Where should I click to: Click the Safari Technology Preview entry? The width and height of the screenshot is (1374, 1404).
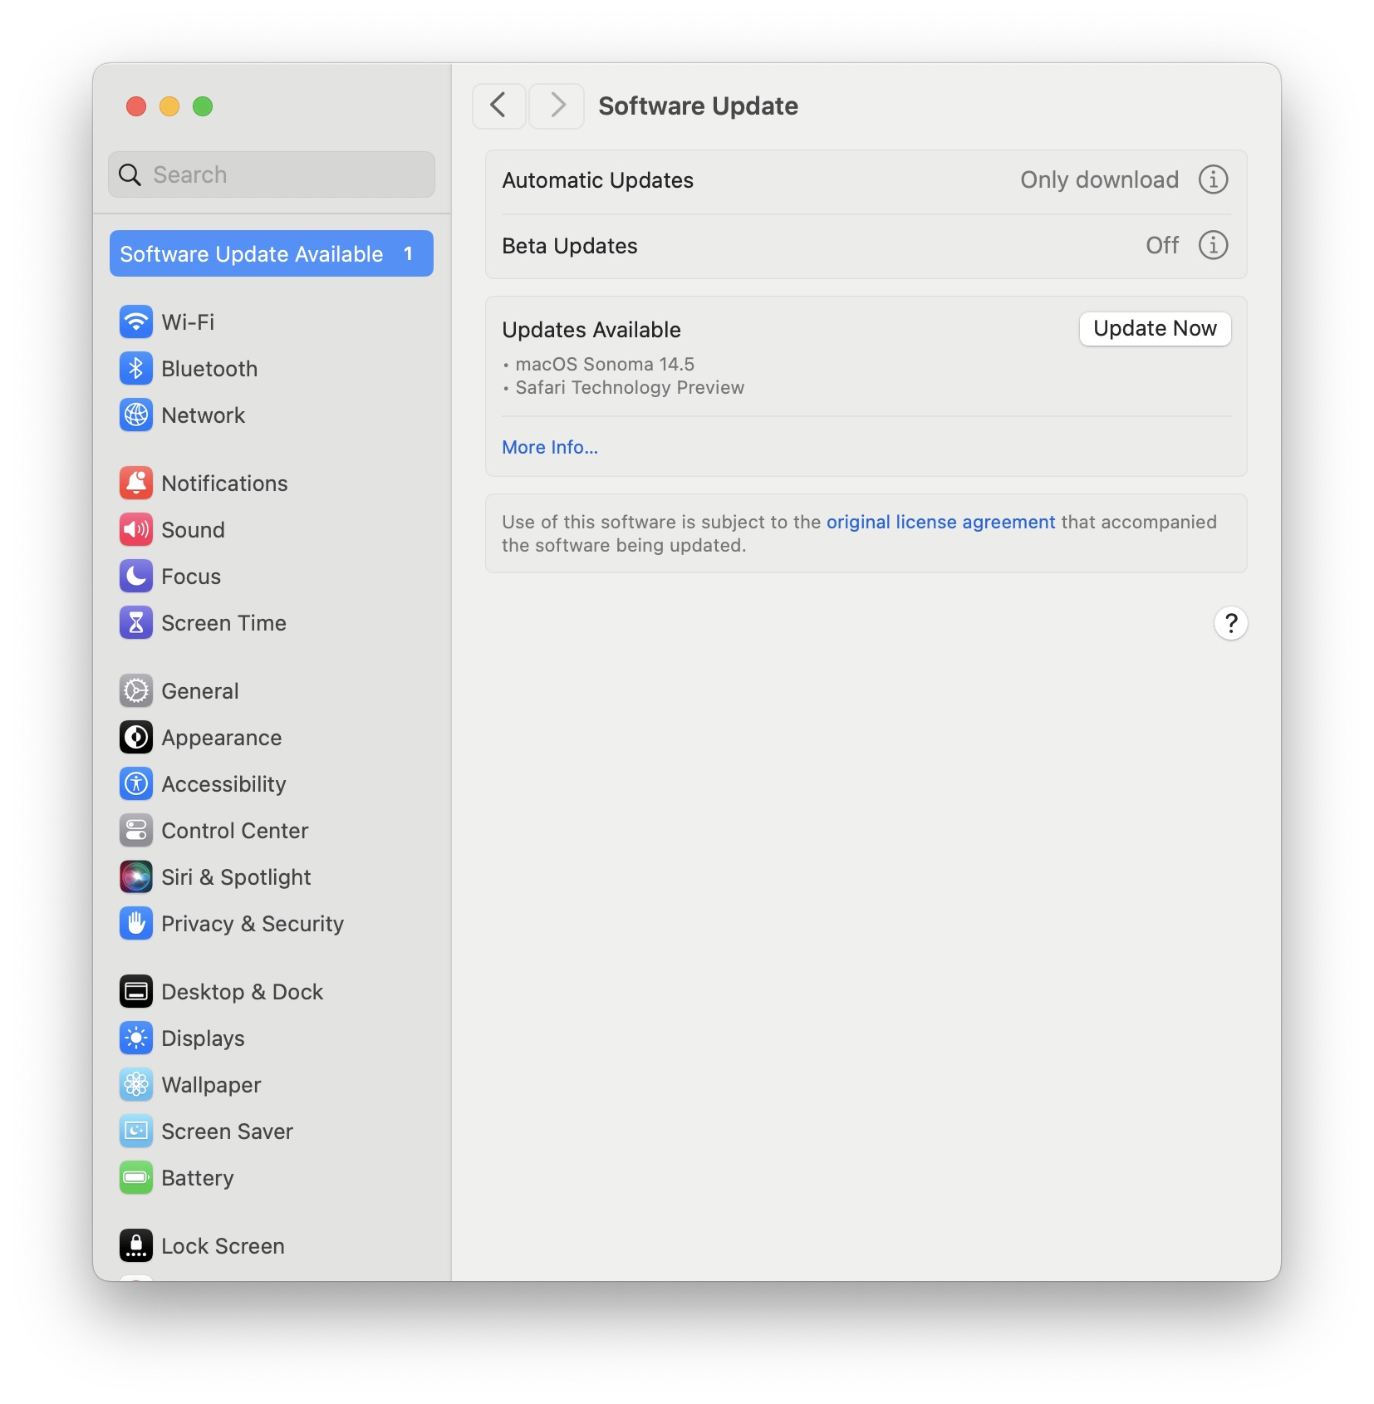tap(630, 387)
